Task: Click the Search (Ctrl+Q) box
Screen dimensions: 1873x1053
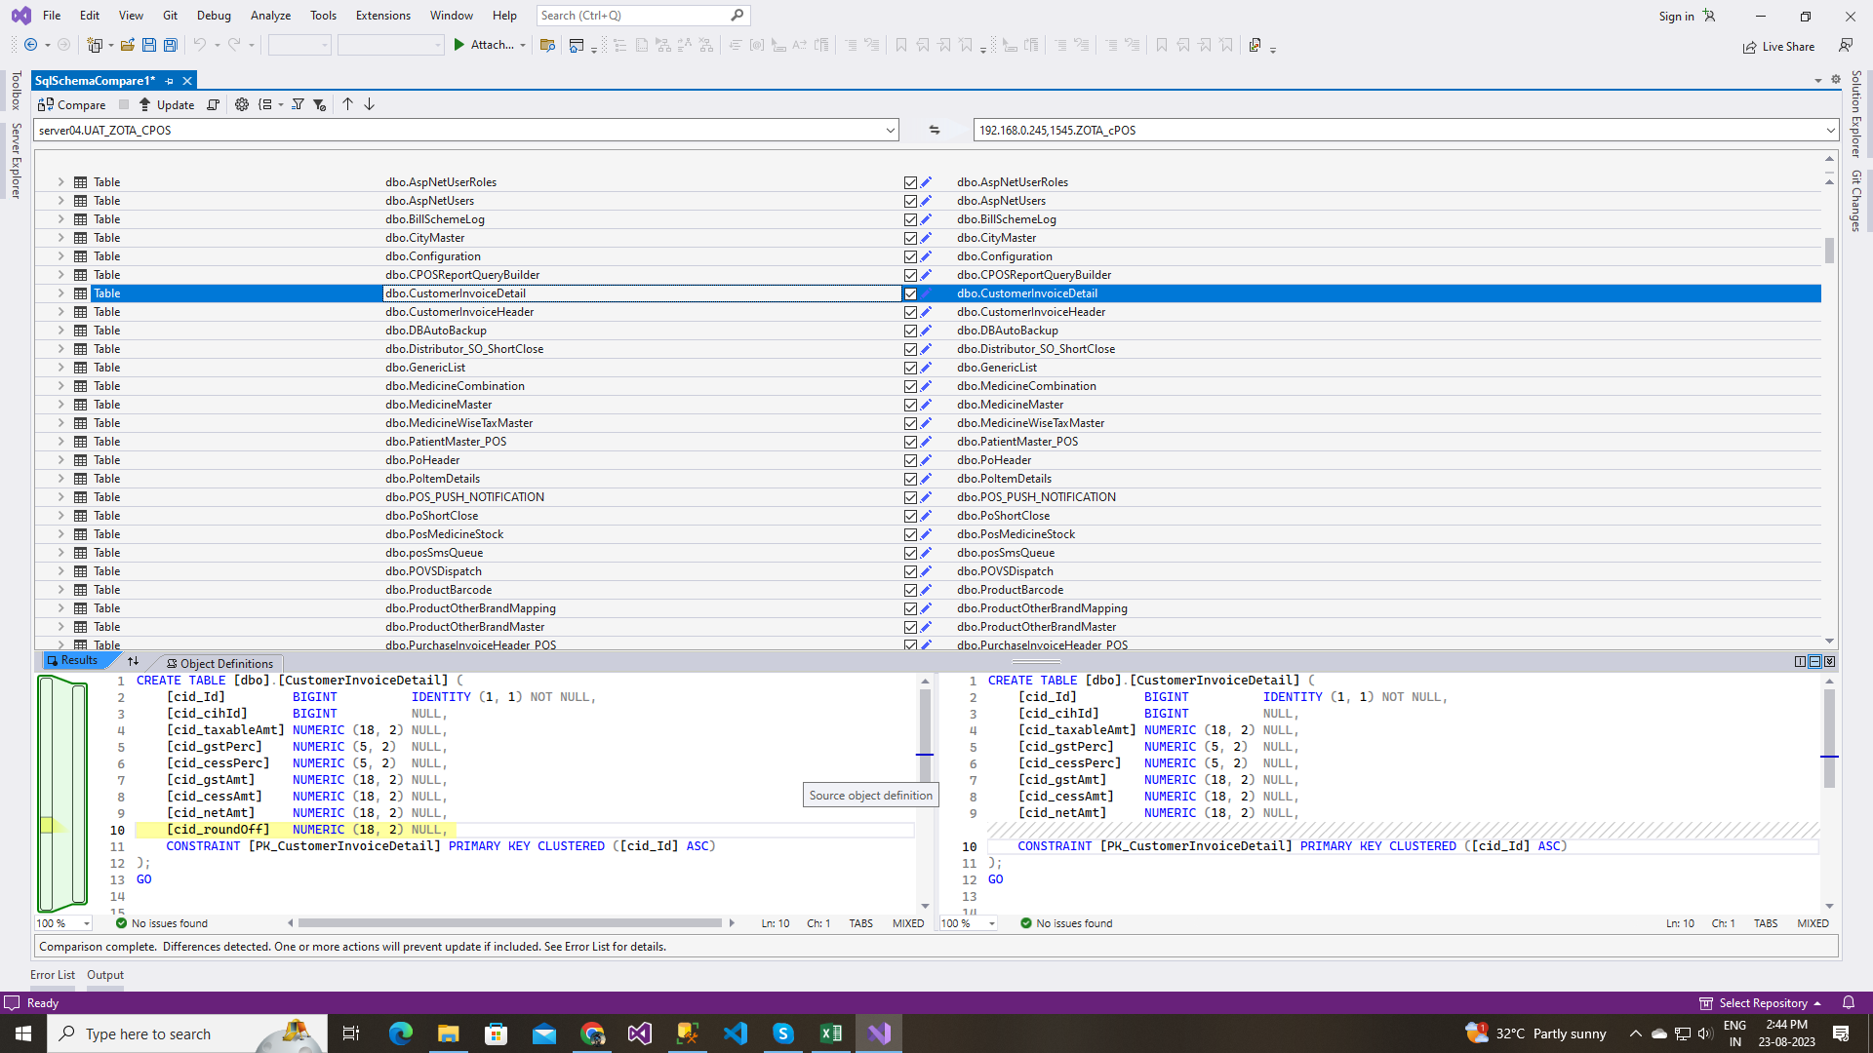Action: click(x=631, y=16)
